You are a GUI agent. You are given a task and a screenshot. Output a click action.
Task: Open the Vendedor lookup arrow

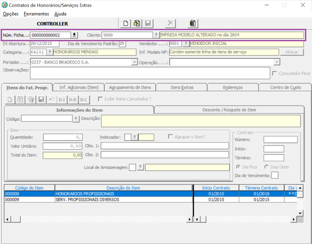186,43
